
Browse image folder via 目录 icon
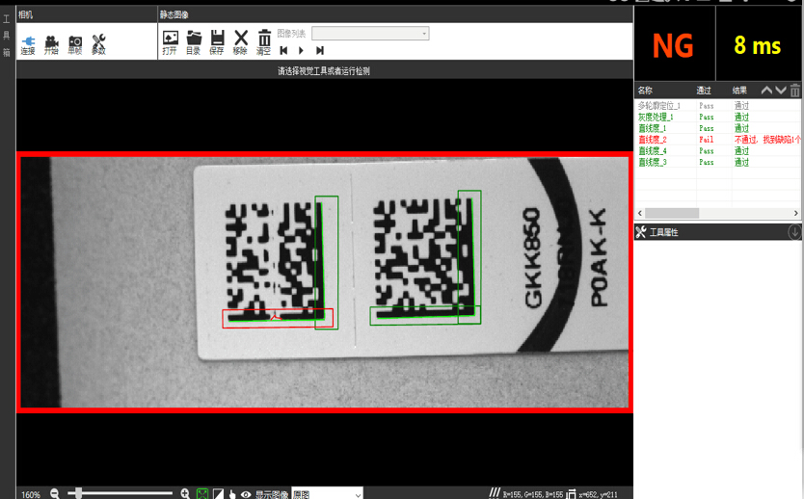[194, 42]
